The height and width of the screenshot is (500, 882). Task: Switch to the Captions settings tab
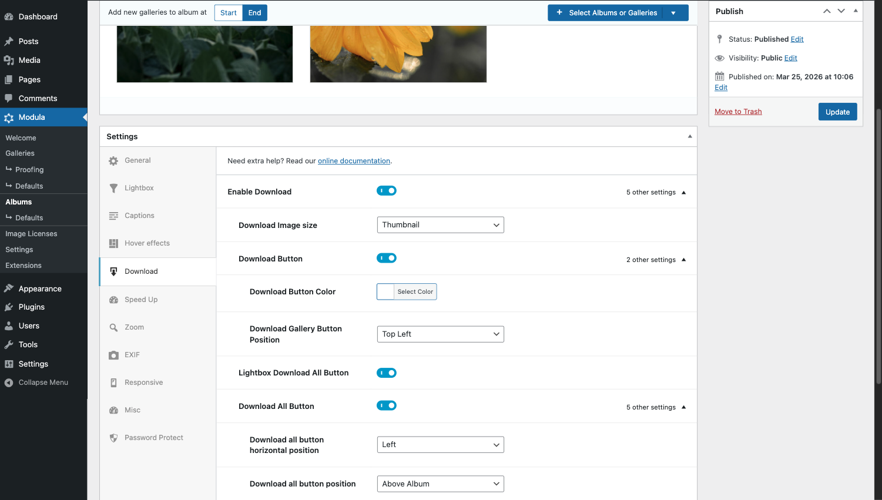coord(139,216)
